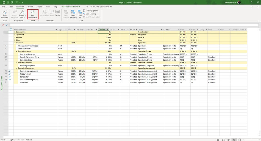Confirm the cell entry with check mark
261x141 pixels.
[x=7, y=25]
